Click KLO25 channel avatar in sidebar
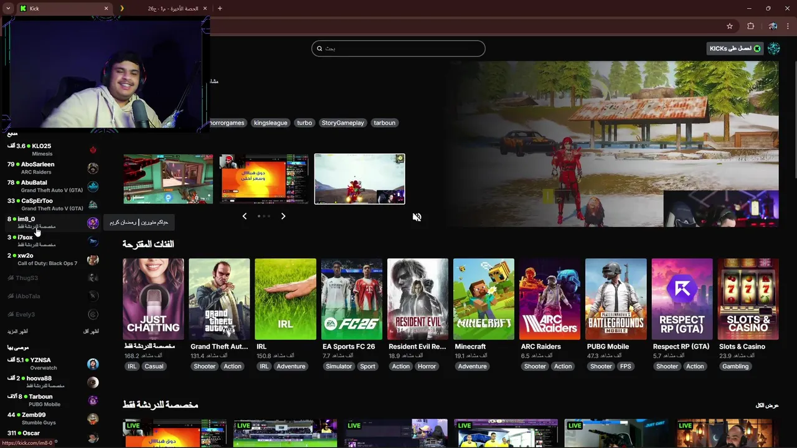Image resolution: width=797 pixels, height=448 pixels. (x=93, y=150)
